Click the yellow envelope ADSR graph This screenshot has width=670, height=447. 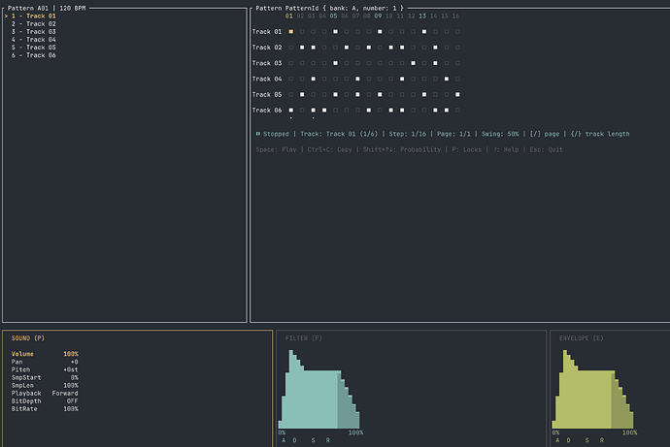592,390
